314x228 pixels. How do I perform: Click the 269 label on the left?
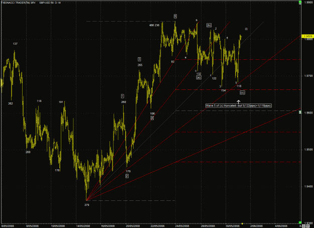click(x=28, y=152)
